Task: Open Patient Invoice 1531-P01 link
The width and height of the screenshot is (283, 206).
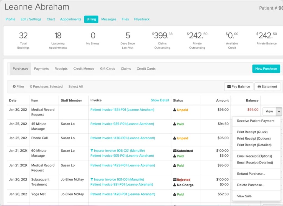Action: pyautogui.click(x=122, y=110)
